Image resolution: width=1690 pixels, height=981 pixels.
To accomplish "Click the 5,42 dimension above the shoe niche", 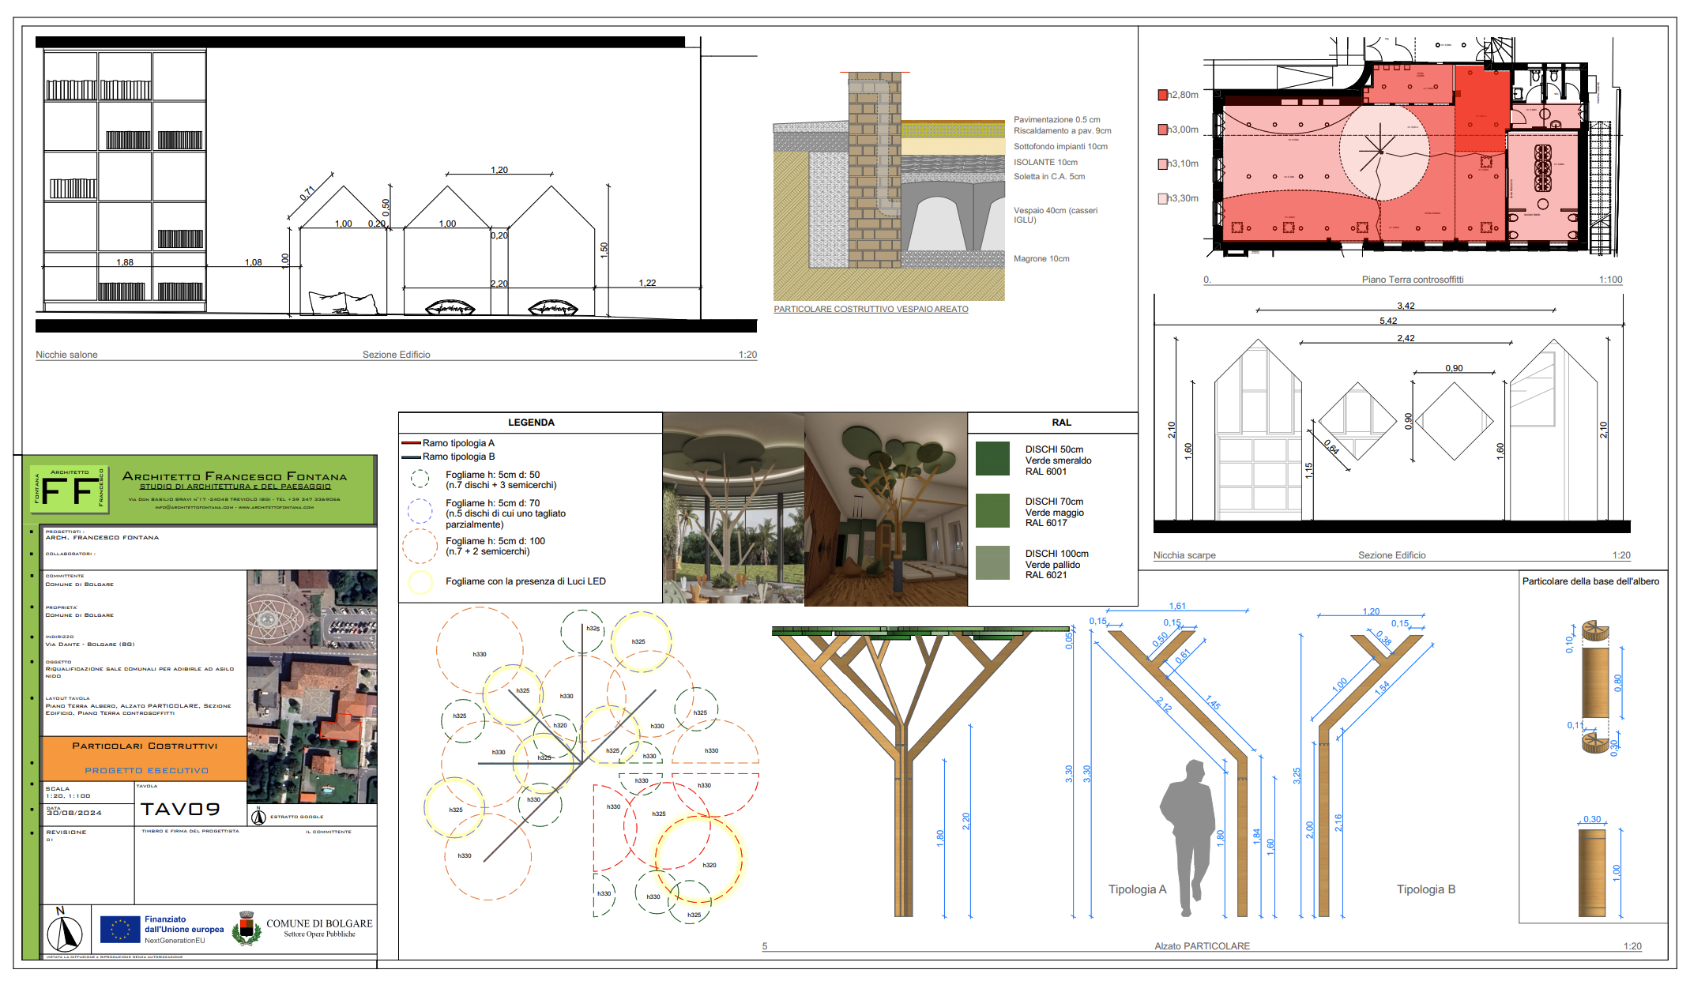I will (1388, 321).
